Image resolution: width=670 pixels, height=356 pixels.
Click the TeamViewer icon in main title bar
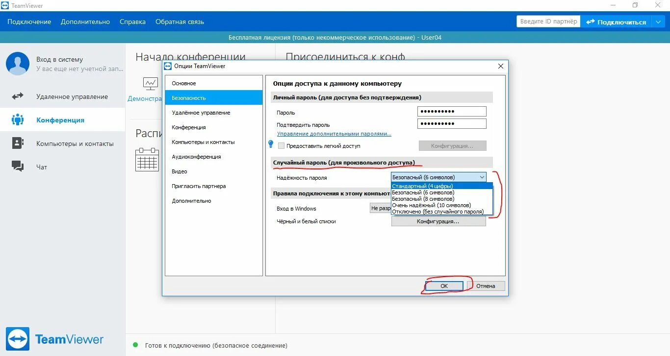[5, 5]
